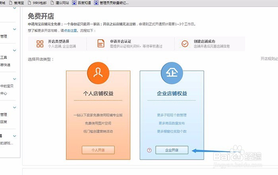
Task: Open the sidebar 的游戏... item
Action: point(7,143)
